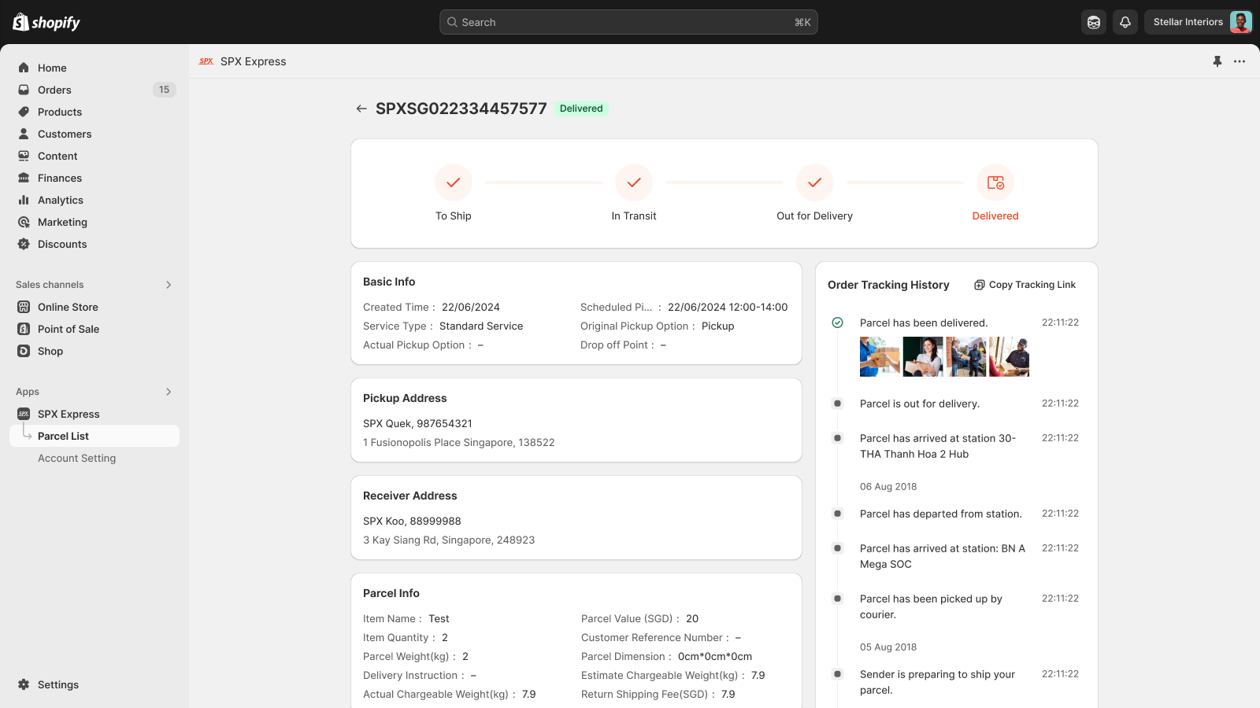
Task: Click the Delivered status badge
Action: pos(581,109)
